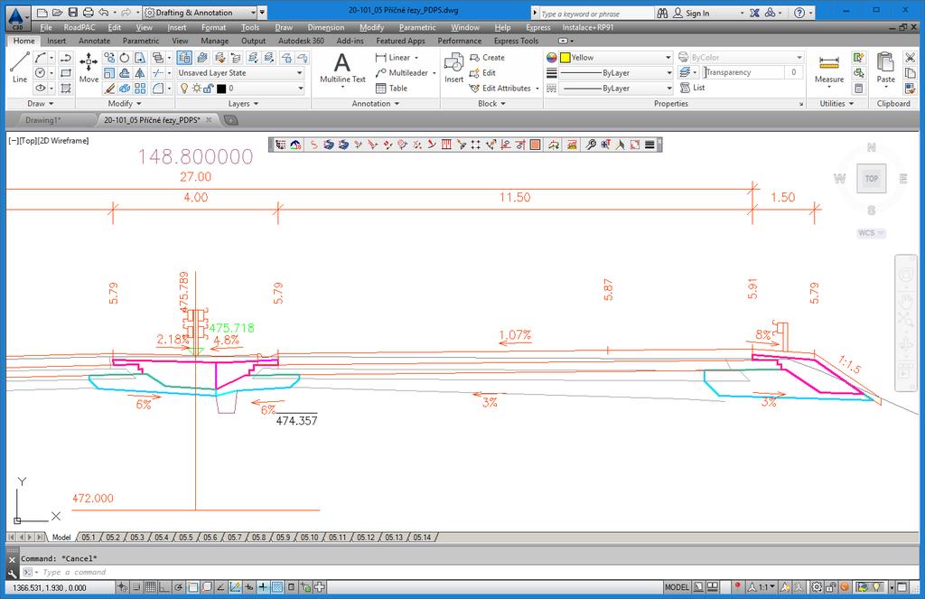Click the wrench icon in floating toolbar
This screenshot has width=925, height=599.
[591, 145]
